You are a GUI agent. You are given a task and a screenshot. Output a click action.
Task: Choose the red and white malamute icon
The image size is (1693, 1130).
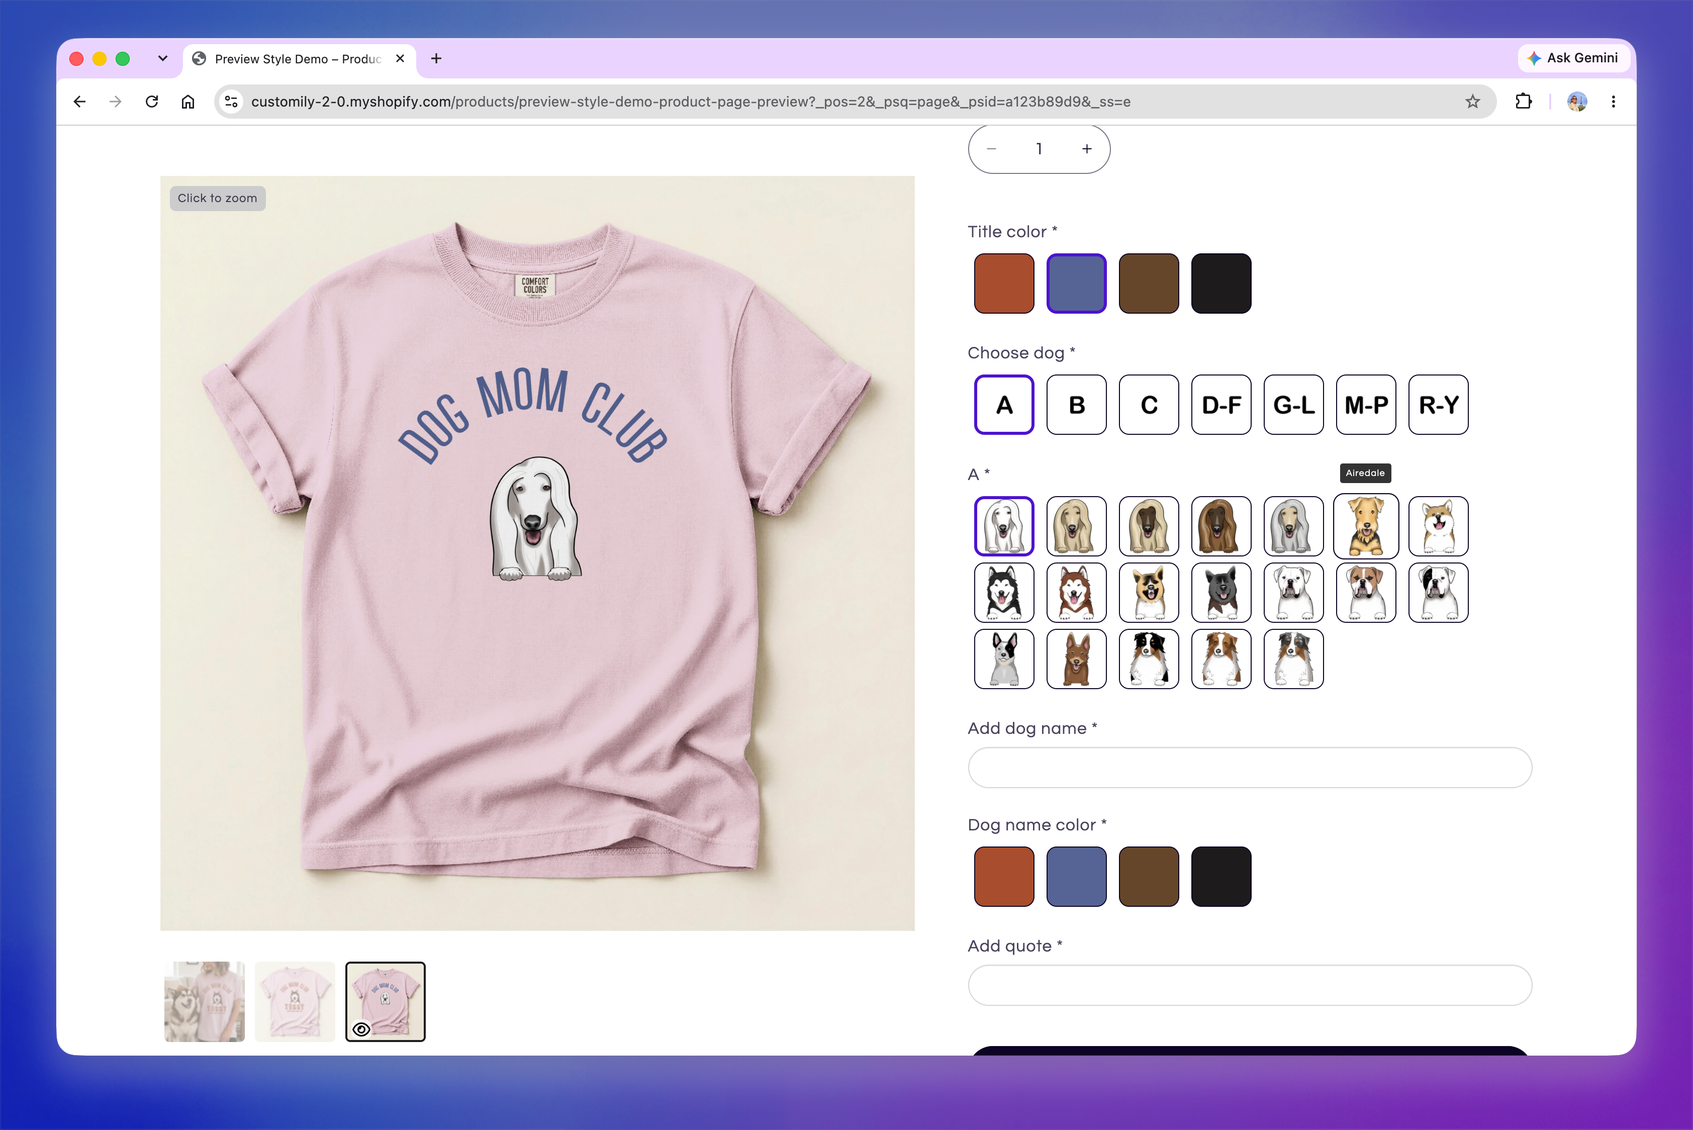(1076, 592)
